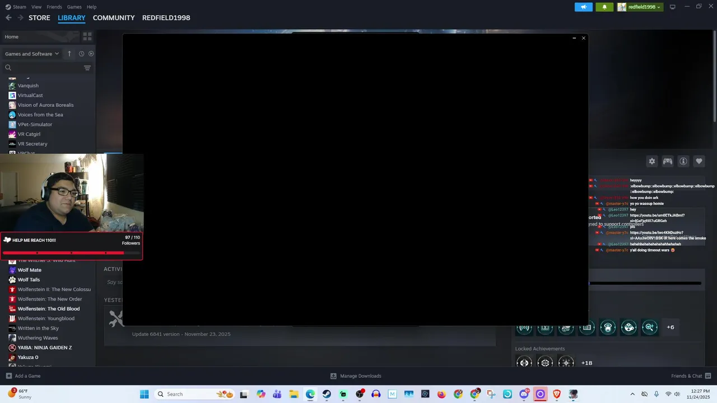Open the View menu
This screenshot has height=403, width=717.
tap(36, 7)
